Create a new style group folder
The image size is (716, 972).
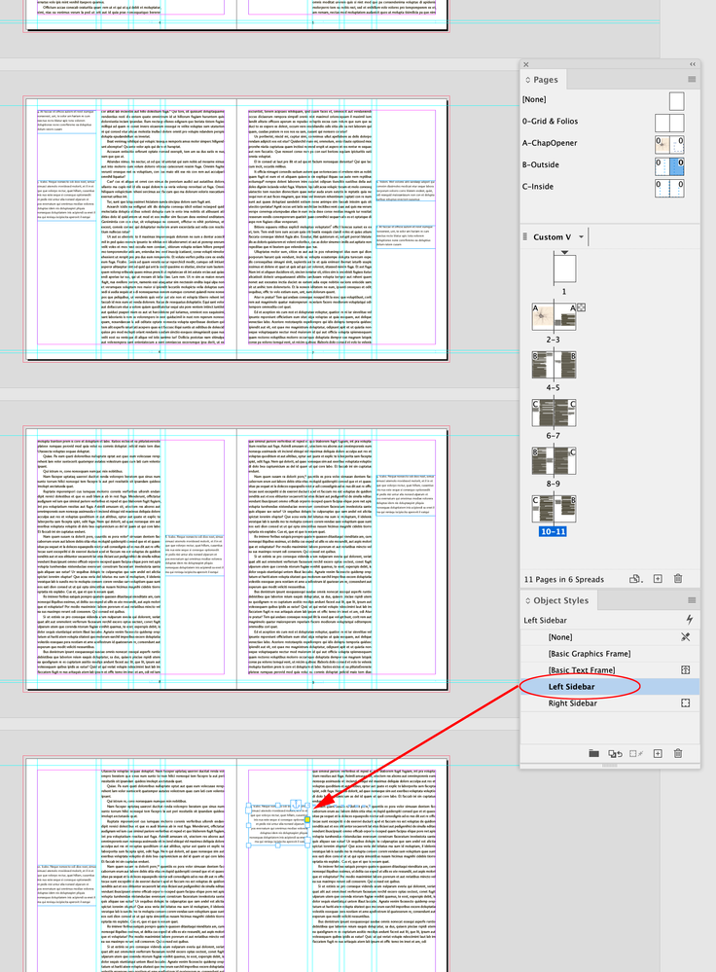593,753
